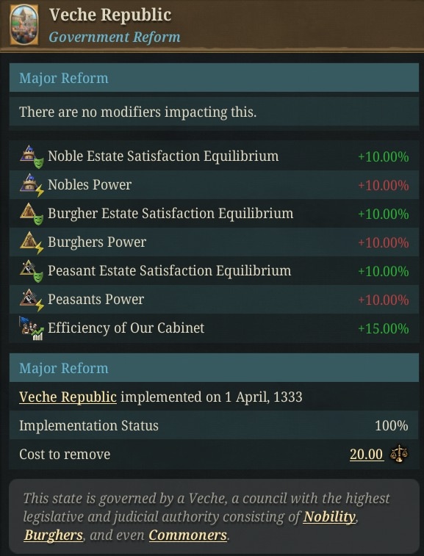Viewport: 424px width, 556px height.
Task: Click the Peasant Estate Satisfaction icon
Action: (31, 271)
